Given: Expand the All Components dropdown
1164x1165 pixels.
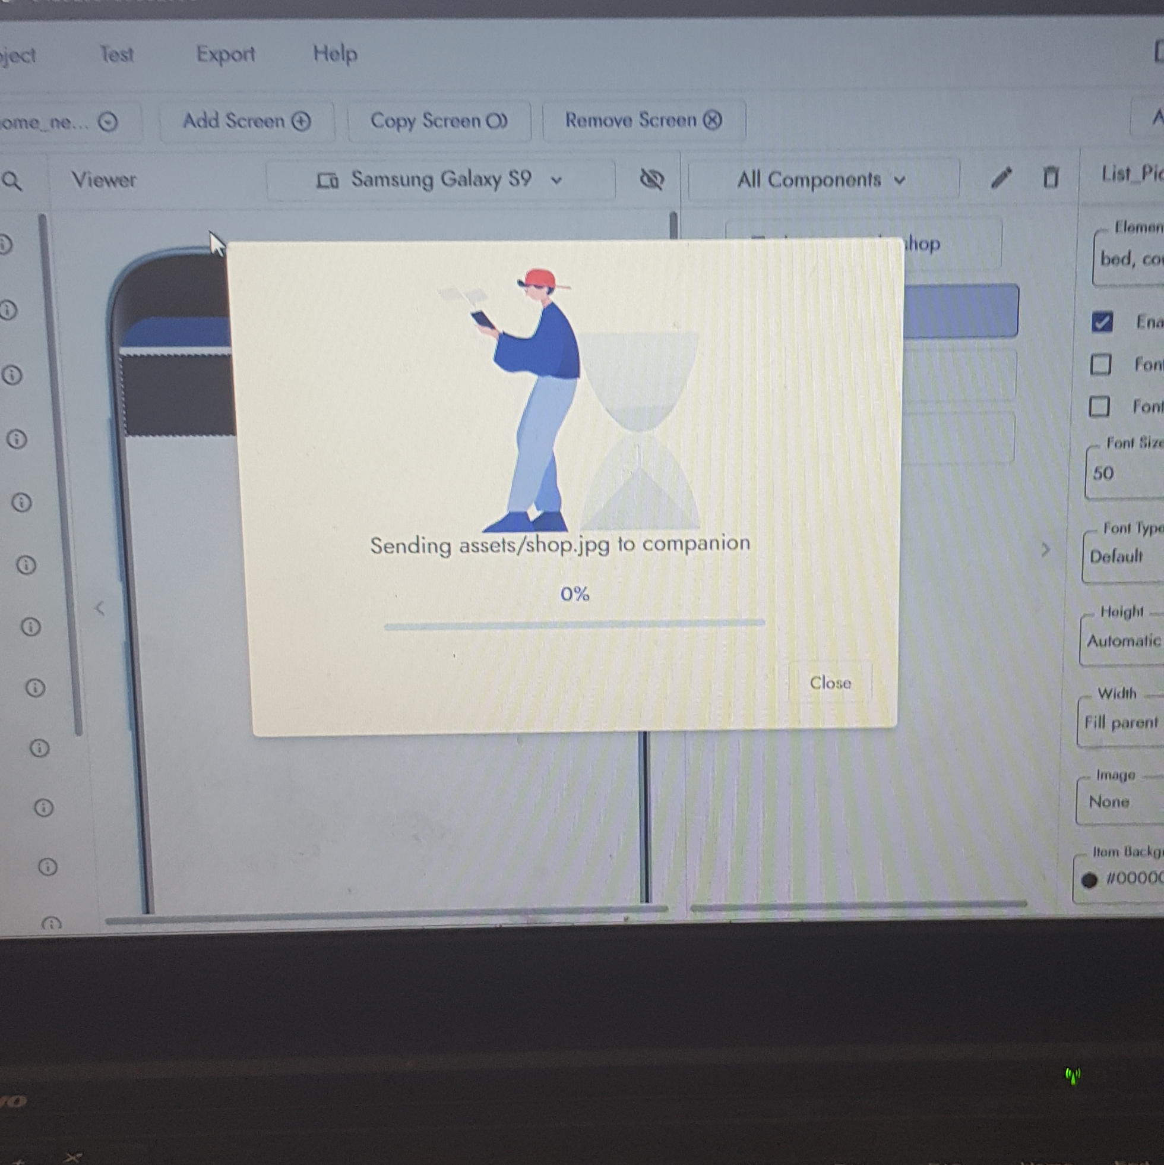Looking at the screenshot, I should 823,179.
